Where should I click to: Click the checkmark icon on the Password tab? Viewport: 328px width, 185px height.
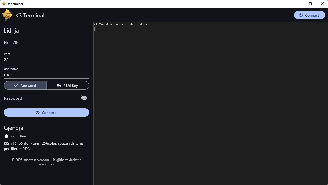click(16, 85)
